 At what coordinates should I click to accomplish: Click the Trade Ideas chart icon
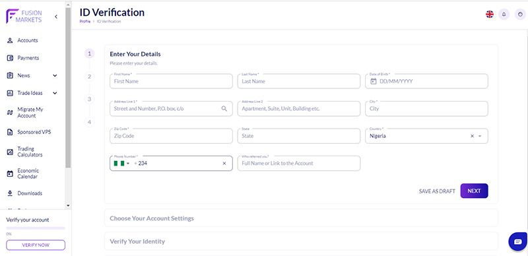pos(10,93)
